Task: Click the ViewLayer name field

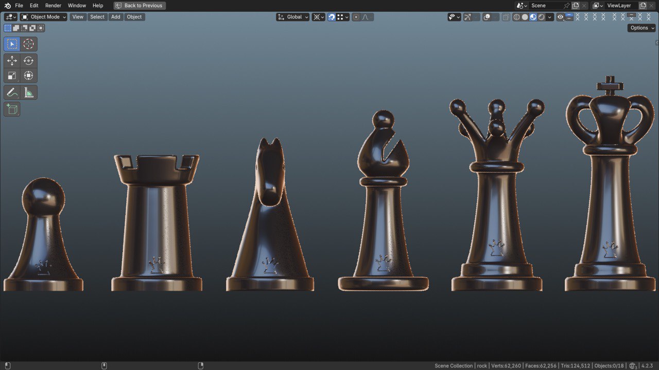Action: pyautogui.click(x=621, y=6)
